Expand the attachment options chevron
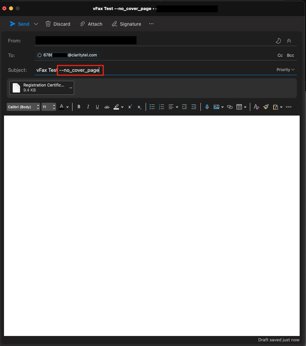This screenshot has width=306, height=346. (x=70, y=88)
